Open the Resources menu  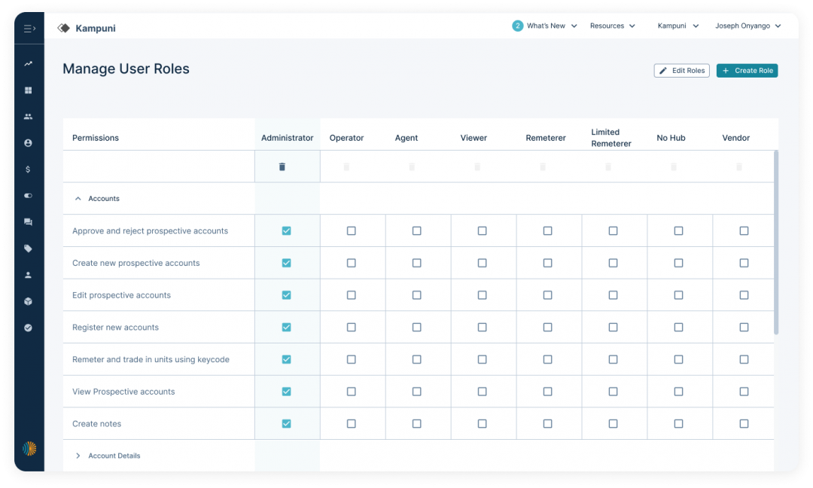(x=612, y=26)
